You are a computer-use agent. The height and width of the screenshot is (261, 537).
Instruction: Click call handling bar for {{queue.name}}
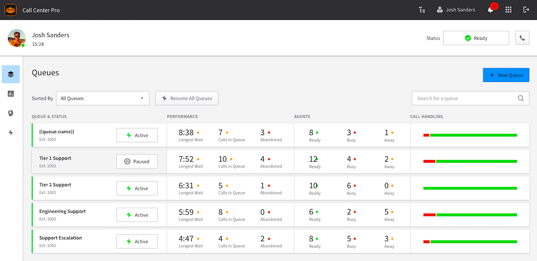(470, 135)
